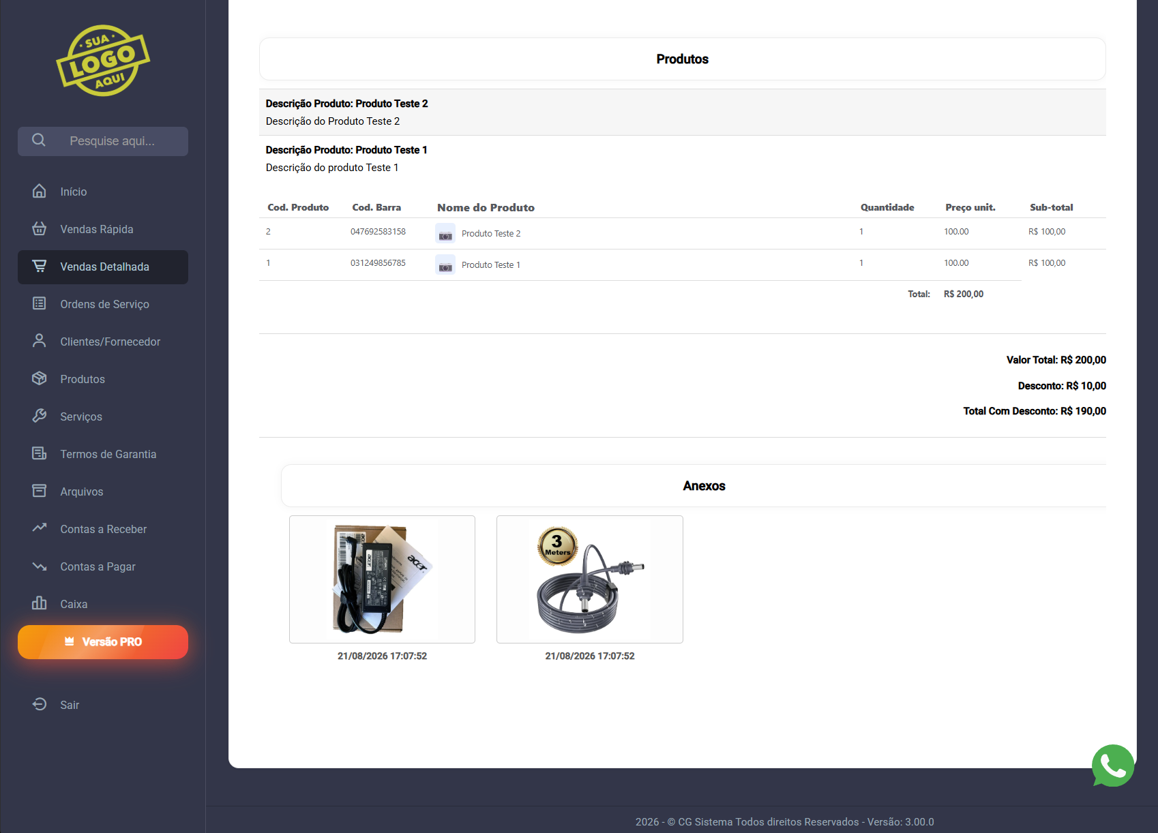1158x833 pixels.
Task: Open Vendas Rápida from the sidebar
Action: pos(103,229)
